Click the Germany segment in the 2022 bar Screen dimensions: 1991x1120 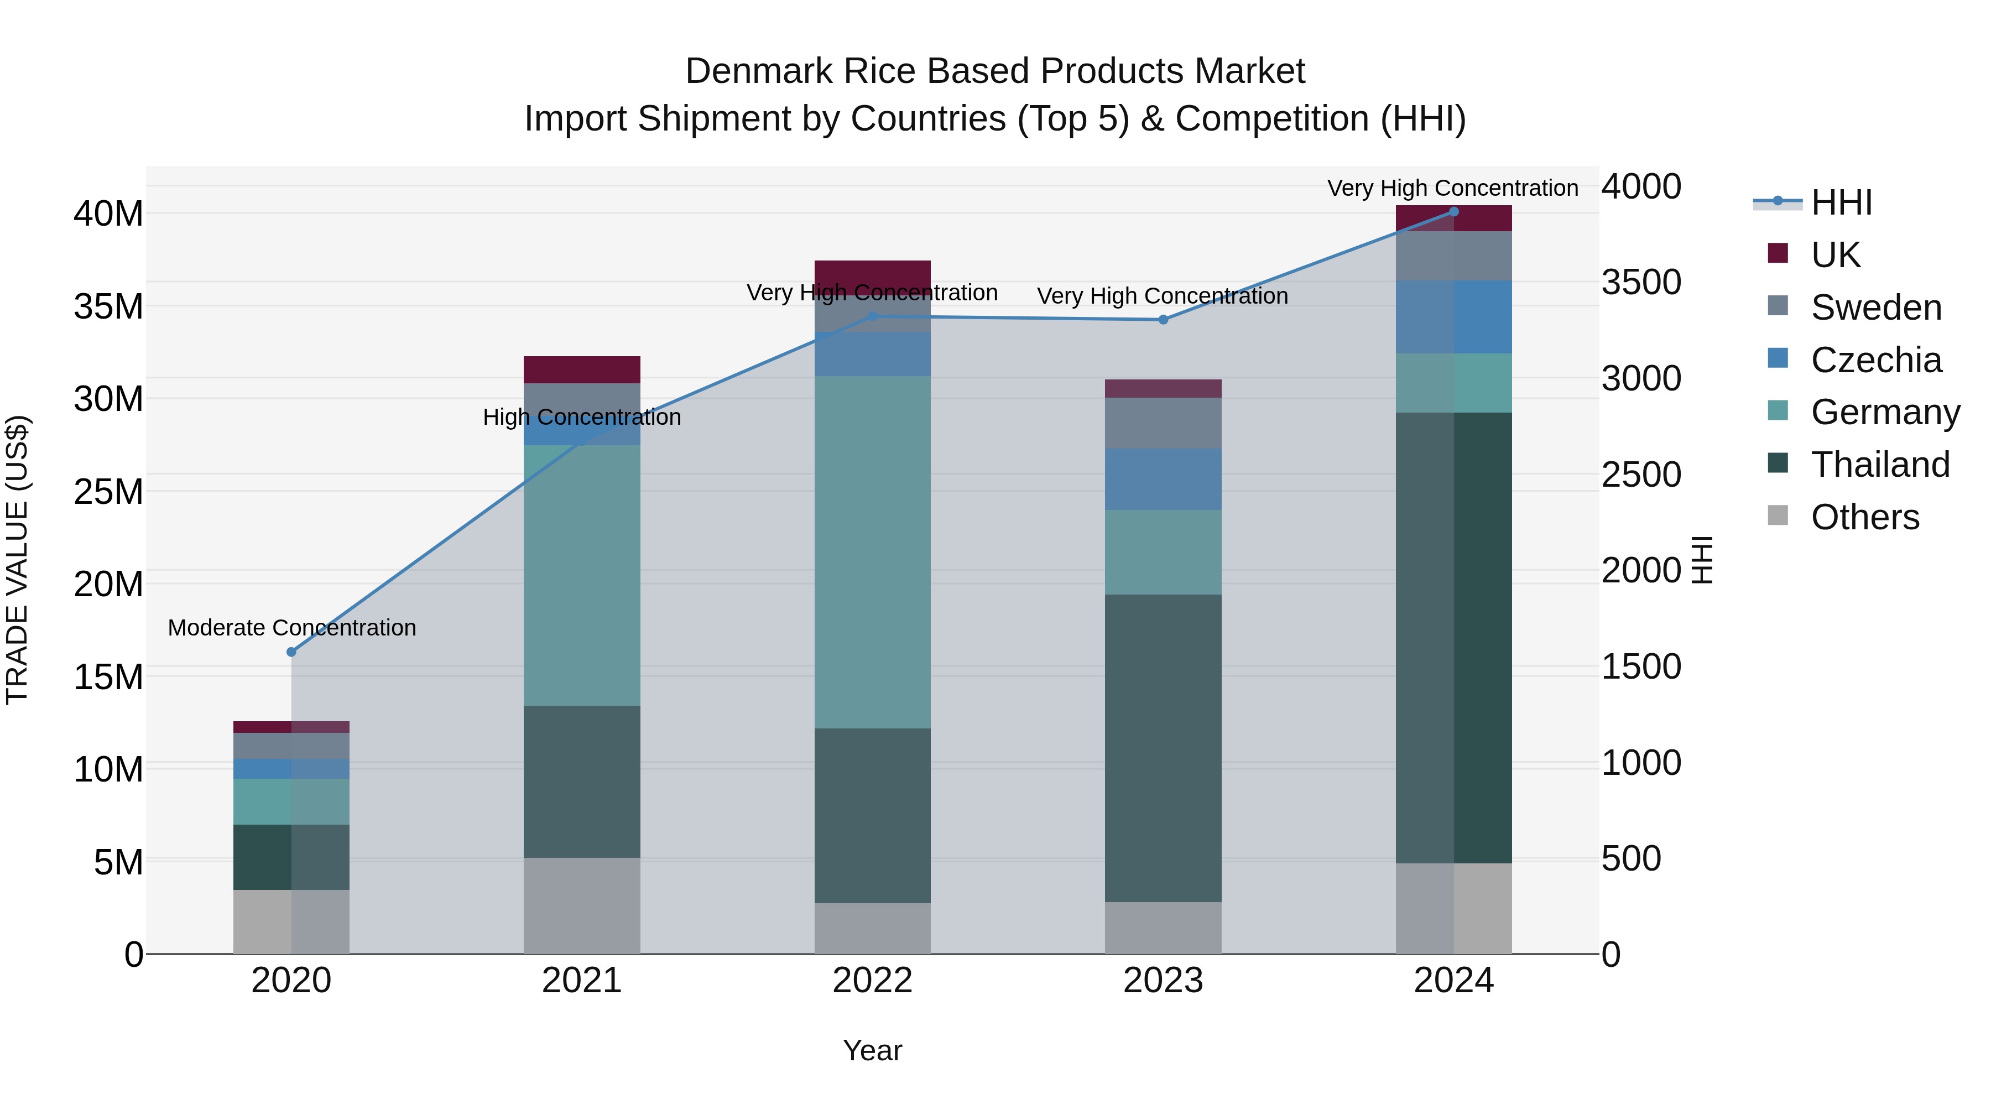[873, 552]
